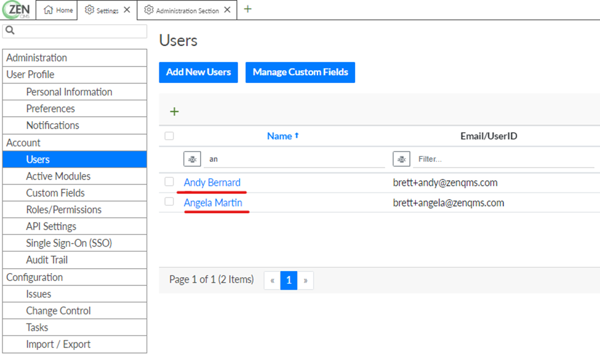The image size is (600, 361).
Task: Open Single Sign-On (SSO) in sidebar
Action: coord(74,243)
